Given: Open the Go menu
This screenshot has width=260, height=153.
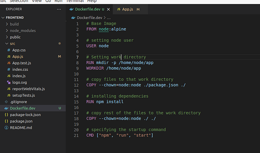Looking at the screenshot, I should point(48,1).
